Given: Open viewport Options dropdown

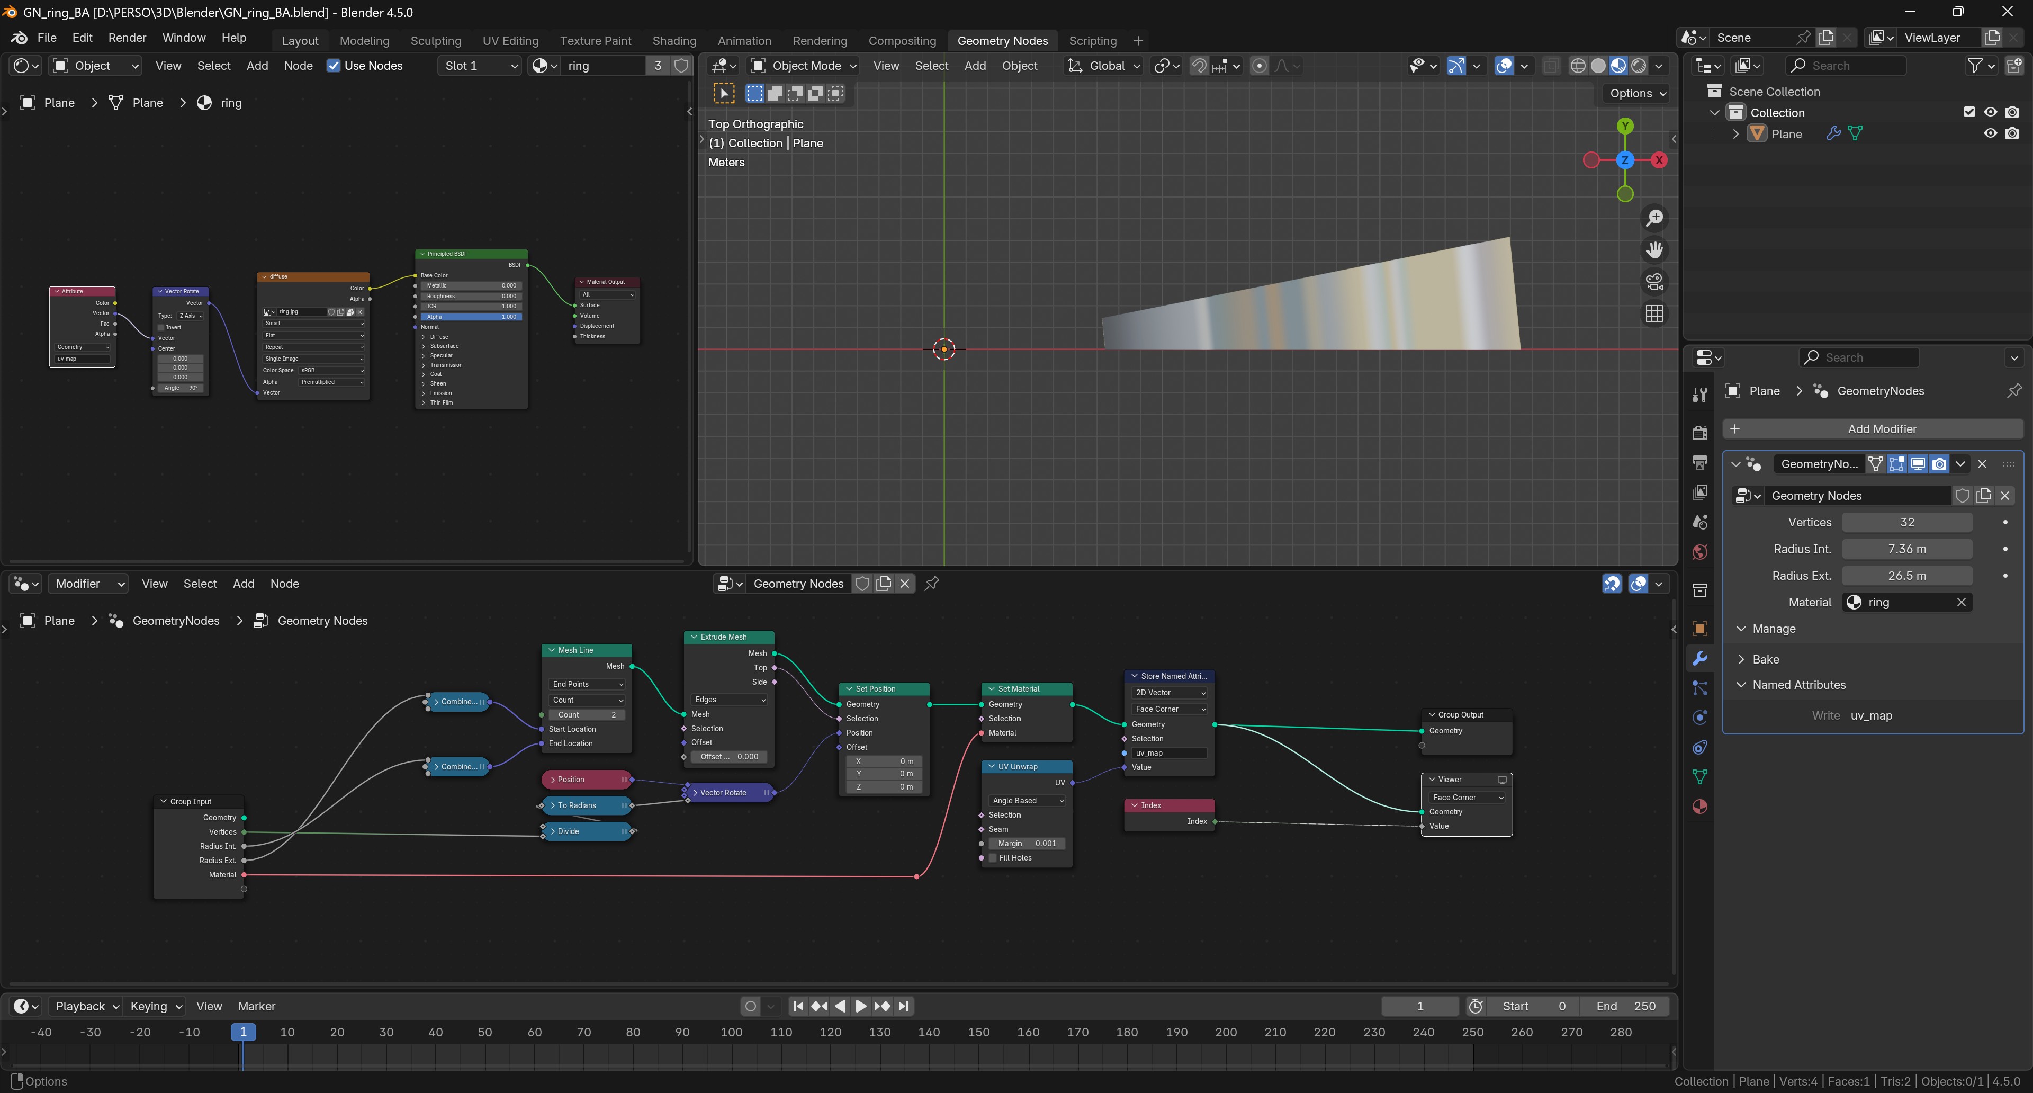Looking at the screenshot, I should [1638, 93].
